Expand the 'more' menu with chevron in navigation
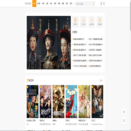 pos(72,4)
